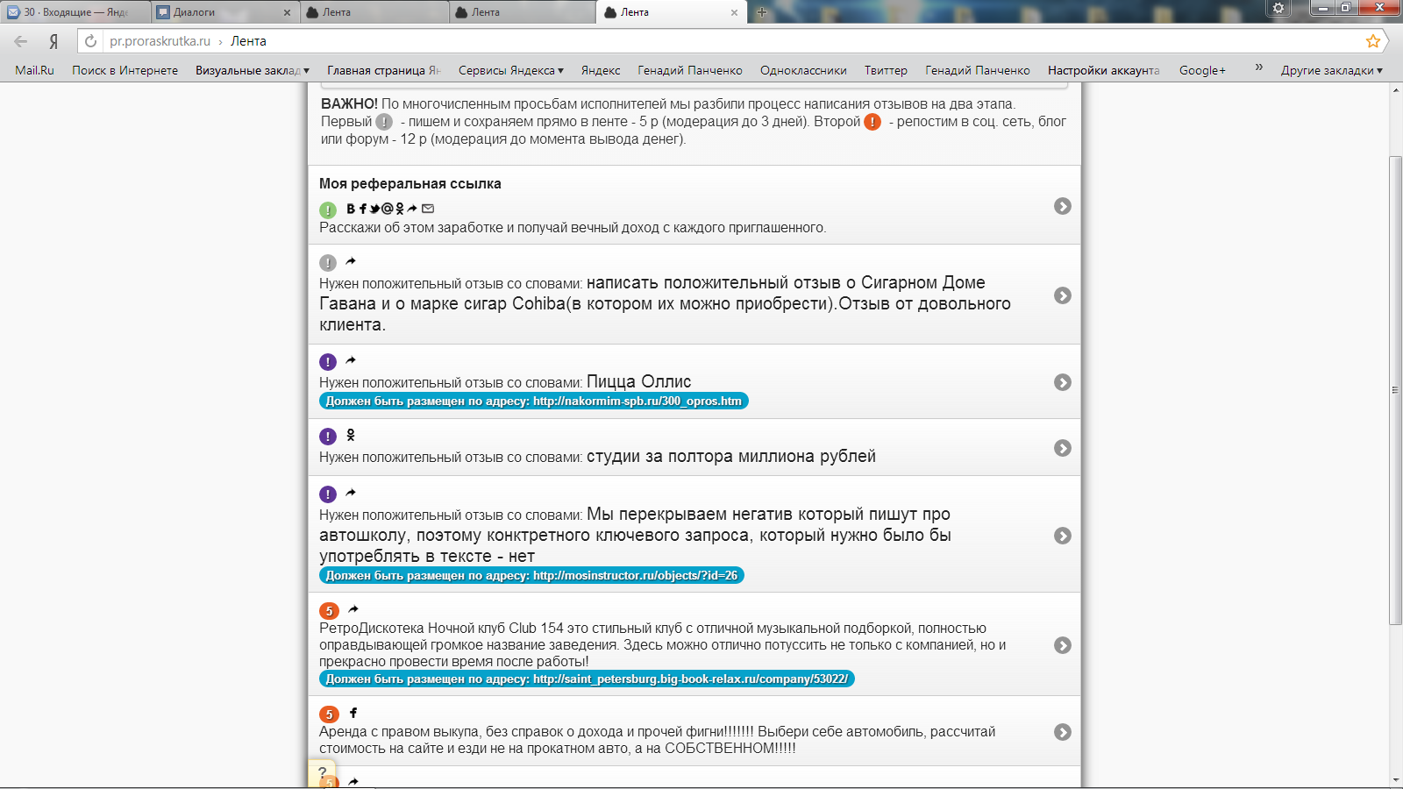Click Facebook icon in Аренда с правом выкупа row

click(x=353, y=713)
